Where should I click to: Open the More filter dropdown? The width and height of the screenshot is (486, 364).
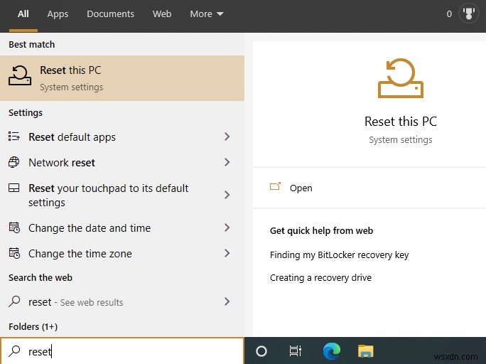click(x=207, y=14)
